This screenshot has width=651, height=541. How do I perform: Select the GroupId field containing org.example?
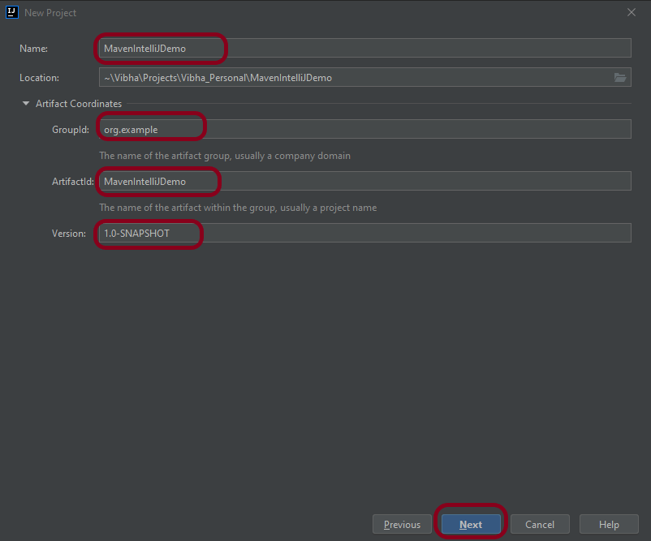[x=244, y=128]
